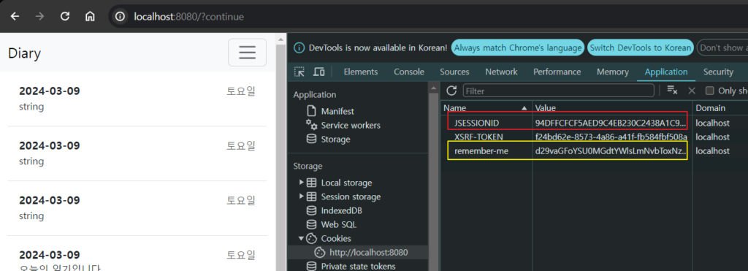Delete selected cookie X icon
This screenshot has height=271, width=748.
click(x=692, y=91)
